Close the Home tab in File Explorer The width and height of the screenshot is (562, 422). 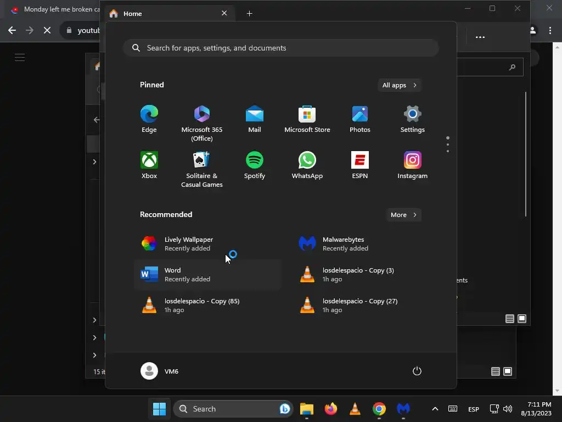tap(224, 13)
